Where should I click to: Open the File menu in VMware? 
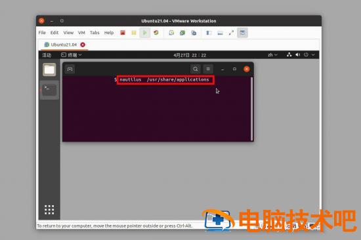pyautogui.click(x=42, y=33)
